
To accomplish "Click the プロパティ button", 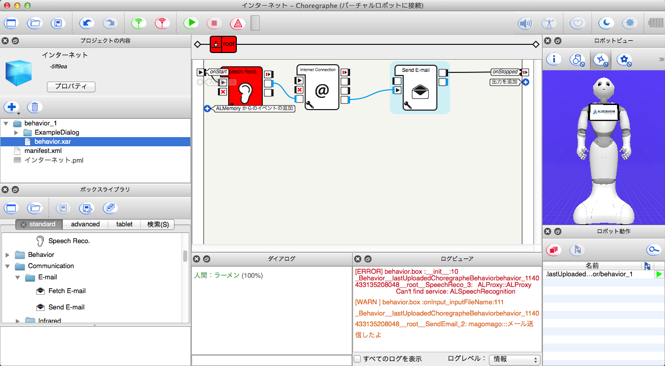I will pyautogui.click(x=71, y=87).
